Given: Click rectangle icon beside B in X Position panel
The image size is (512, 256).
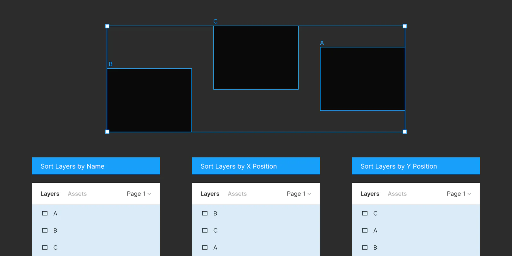Looking at the screenshot, I should [x=205, y=213].
